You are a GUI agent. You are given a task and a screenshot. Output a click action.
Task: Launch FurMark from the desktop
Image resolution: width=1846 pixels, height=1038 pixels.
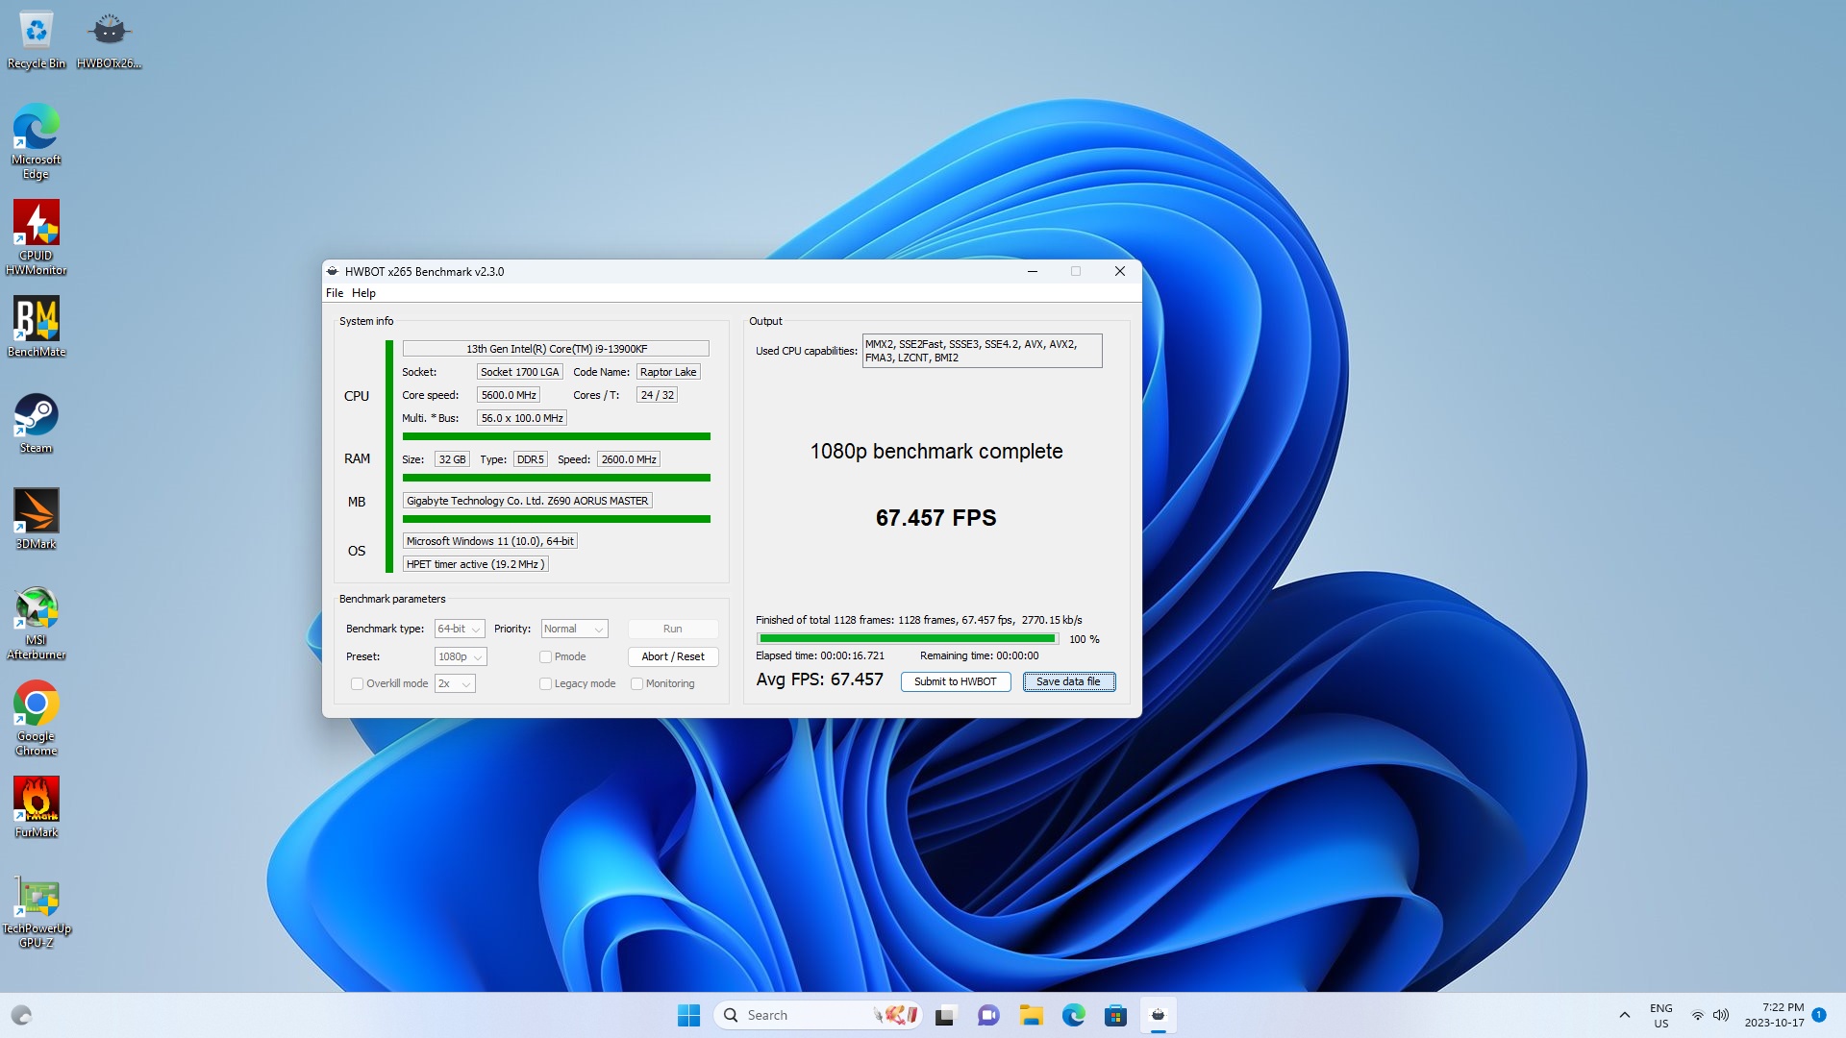point(36,807)
